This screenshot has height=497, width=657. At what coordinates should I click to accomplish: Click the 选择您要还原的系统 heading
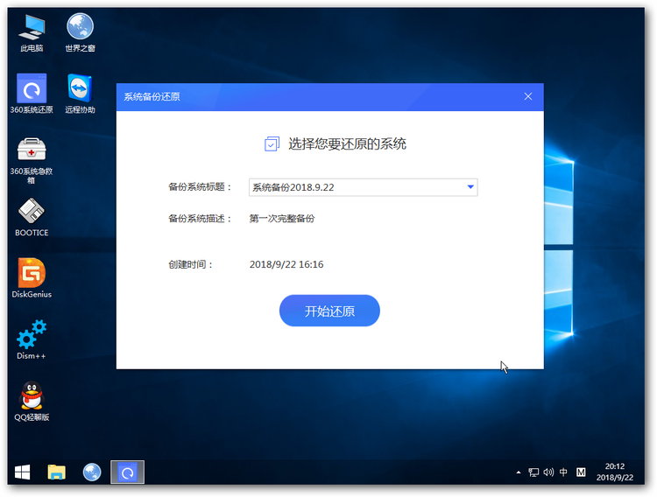point(347,144)
